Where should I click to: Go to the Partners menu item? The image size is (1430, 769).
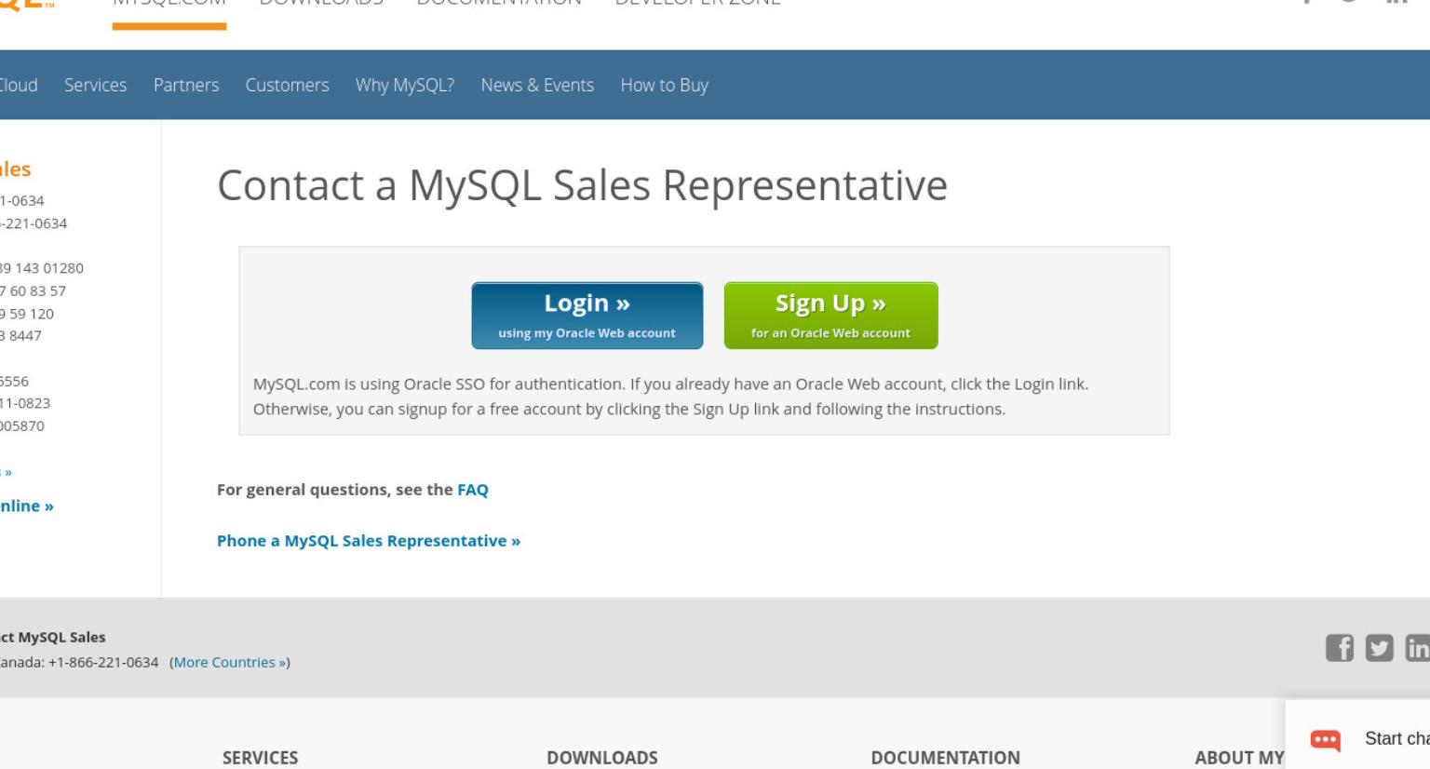(x=186, y=85)
